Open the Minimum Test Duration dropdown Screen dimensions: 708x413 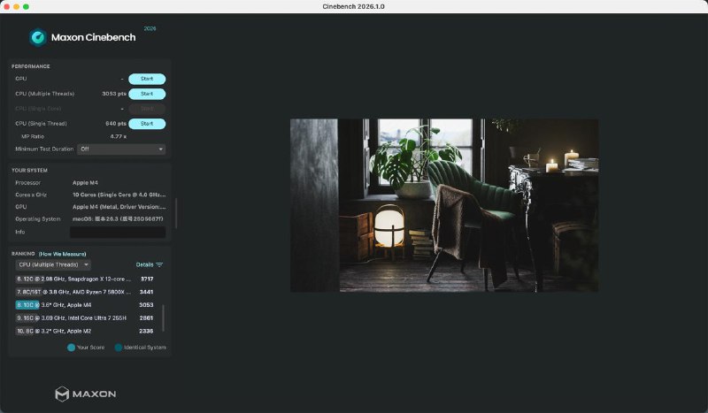click(121, 149)
